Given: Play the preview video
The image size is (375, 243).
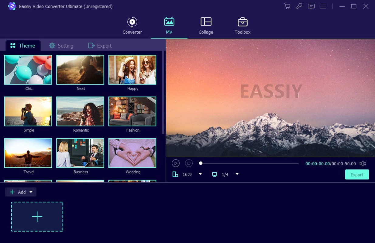Looking at the screenshot, I should [176, 163].
